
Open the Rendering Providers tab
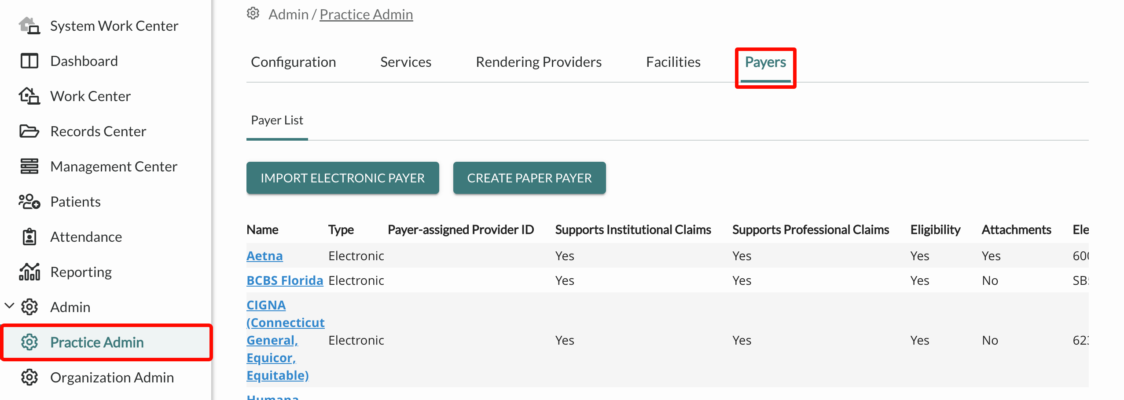[539, 62]
